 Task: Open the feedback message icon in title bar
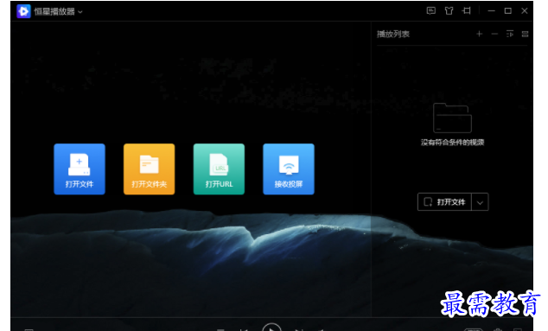pos(431,11)
